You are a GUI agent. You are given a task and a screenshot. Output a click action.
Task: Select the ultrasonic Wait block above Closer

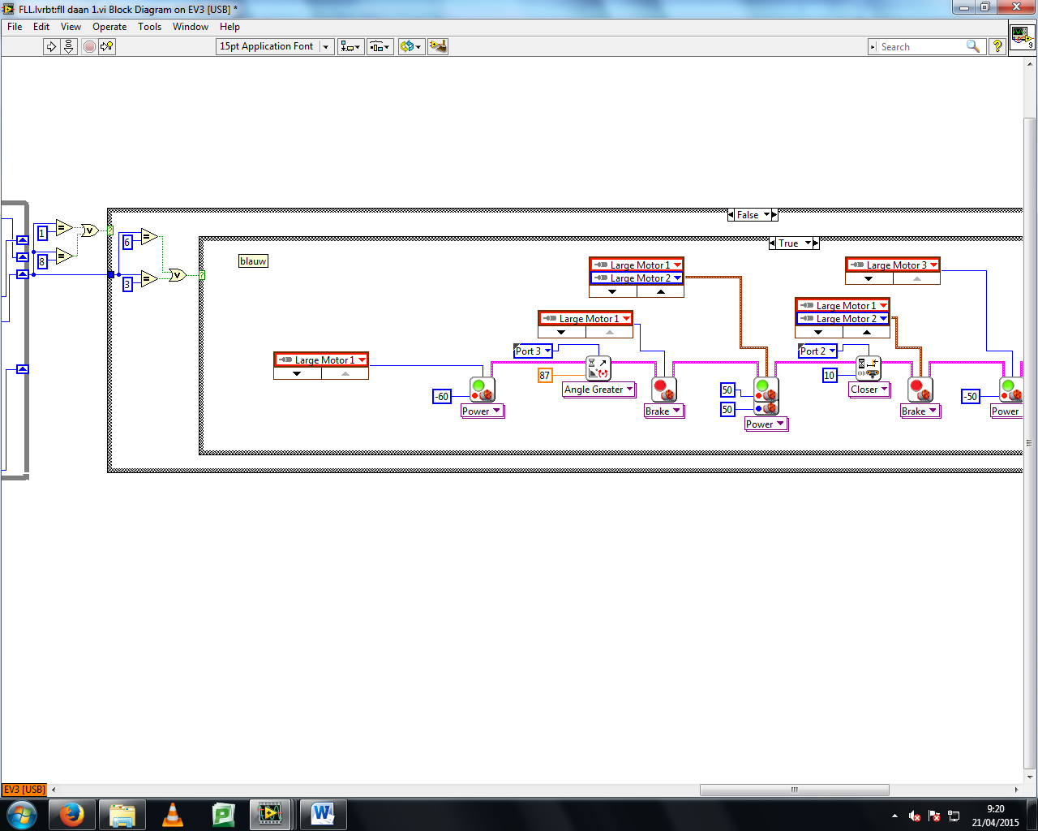[x=869, y=368]
